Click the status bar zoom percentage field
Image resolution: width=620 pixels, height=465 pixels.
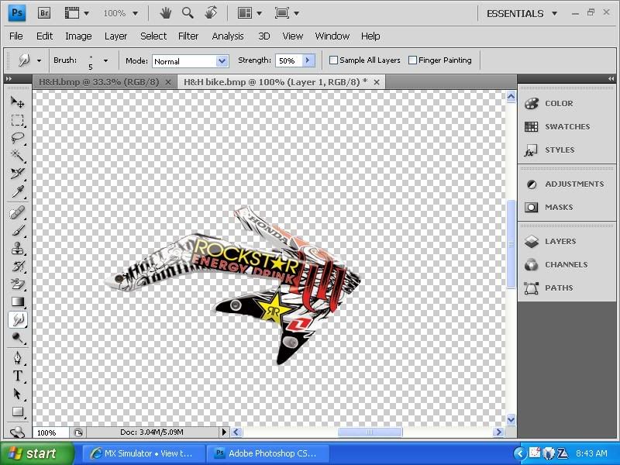(x=50, y=432)
